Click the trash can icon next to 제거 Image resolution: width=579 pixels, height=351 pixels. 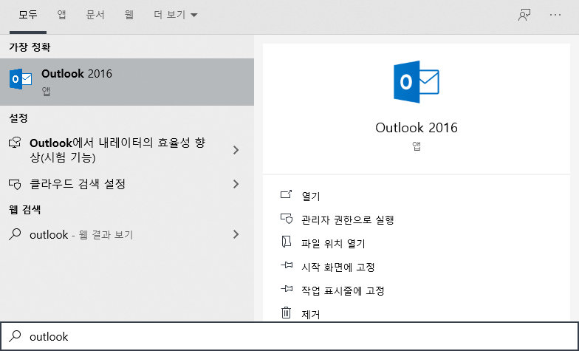(287, 313)
